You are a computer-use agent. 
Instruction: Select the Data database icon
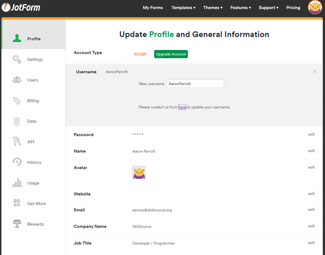click(x=17, y=121)
